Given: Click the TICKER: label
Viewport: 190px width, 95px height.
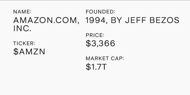Looking at the screenshot, I should click(x=24, y=43).
